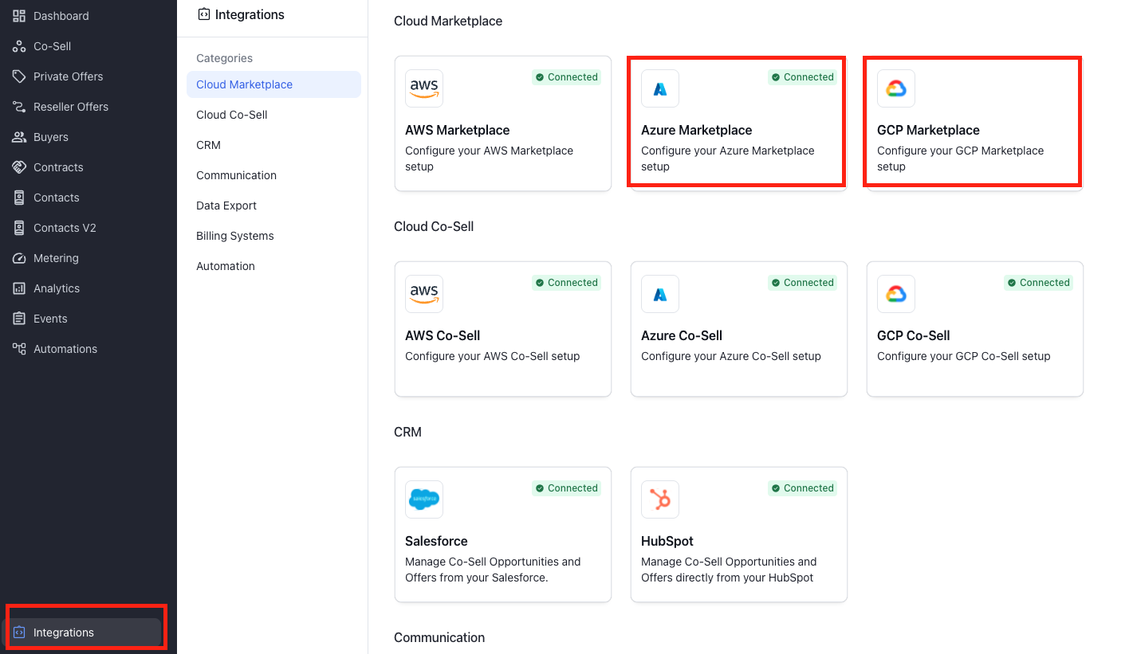This screenshot has width=1133, height=654.
Task: Open the Salesforce integration card
Action: click(503, 535)
